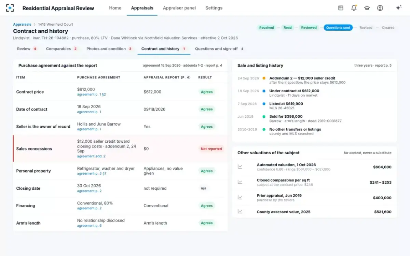
Task: Click the Cleared status step
Action: point(388,28)
